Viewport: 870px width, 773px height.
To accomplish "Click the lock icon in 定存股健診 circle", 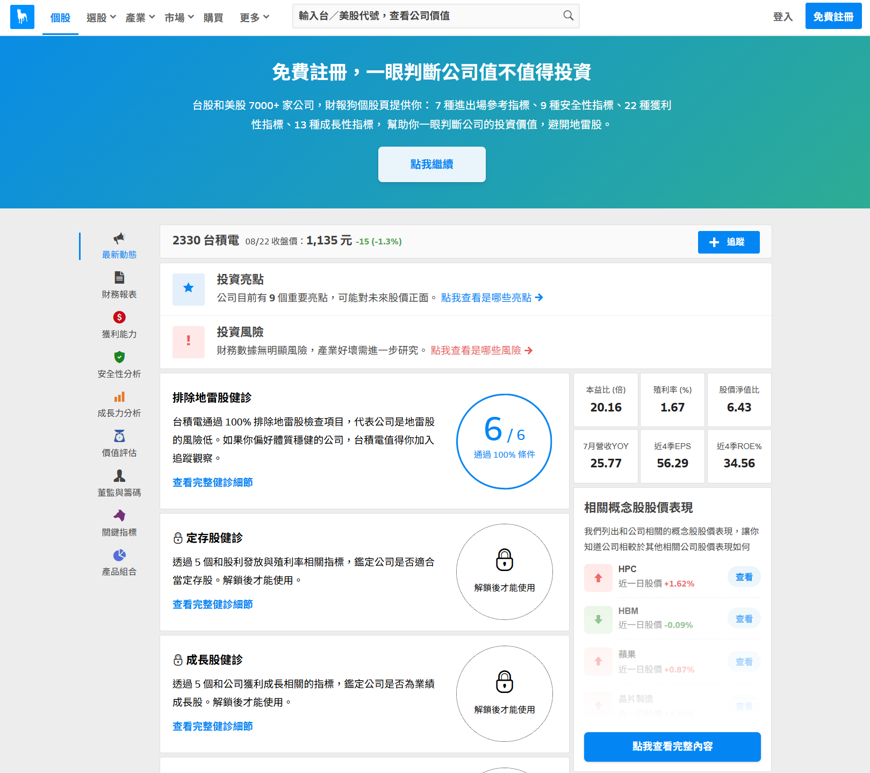I will pyautogui.click(x=504, y=560).
